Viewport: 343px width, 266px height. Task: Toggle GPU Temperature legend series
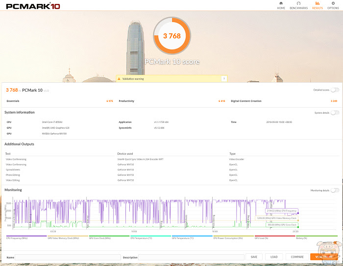click(x=192, y=238)
